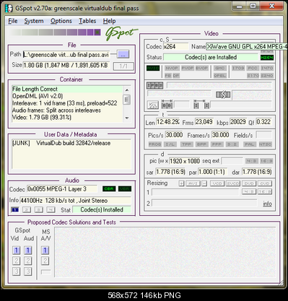Screen dimensions: 288x301
Task: Click the I709 indicator
Action: tap(238, 68)
